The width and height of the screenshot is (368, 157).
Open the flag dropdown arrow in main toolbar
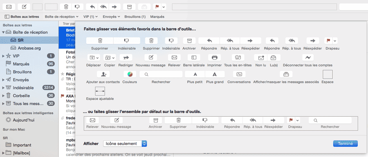[164, 7]
